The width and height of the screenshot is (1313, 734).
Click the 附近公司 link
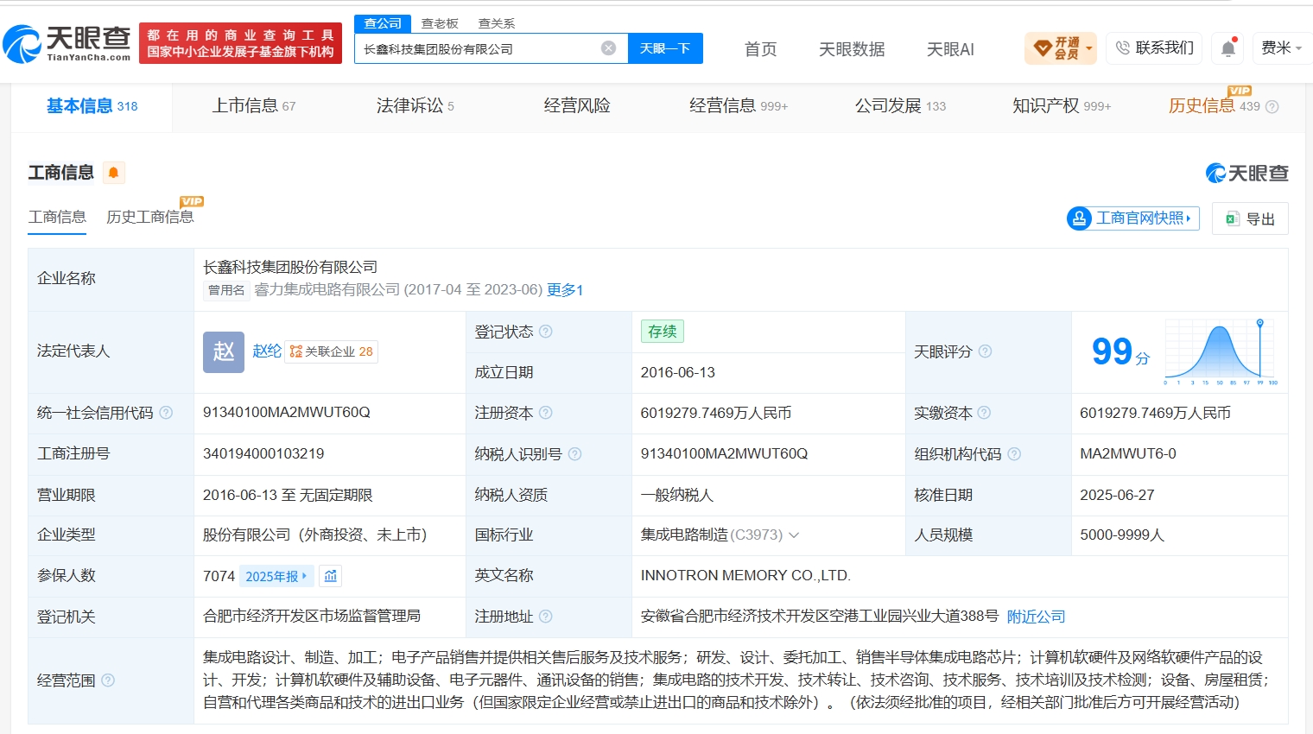click(1036, 617)
